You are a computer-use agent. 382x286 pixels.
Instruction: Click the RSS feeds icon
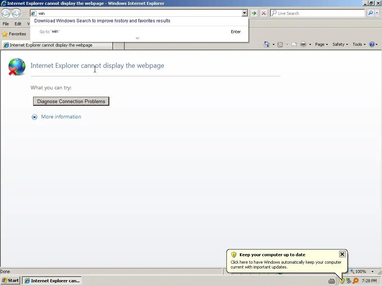coord(280,45)
